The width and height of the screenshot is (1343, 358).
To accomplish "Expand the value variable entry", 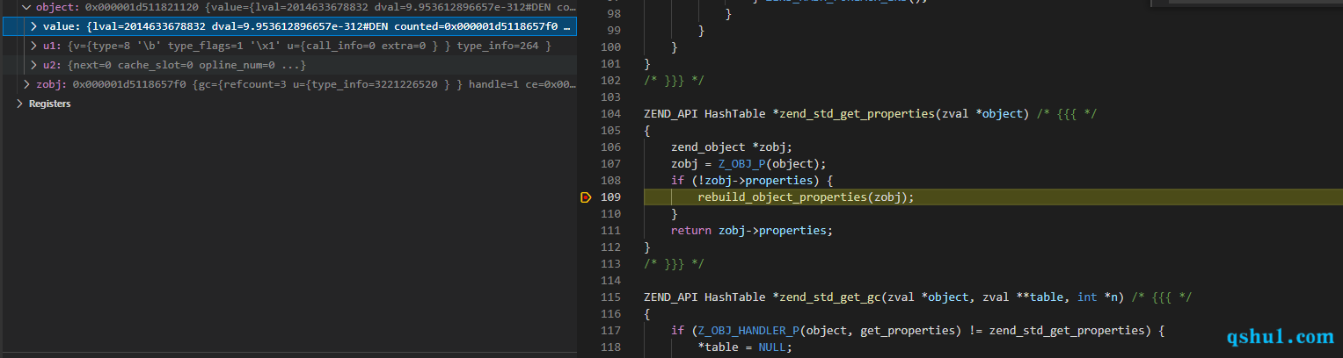I will (33, 26).
